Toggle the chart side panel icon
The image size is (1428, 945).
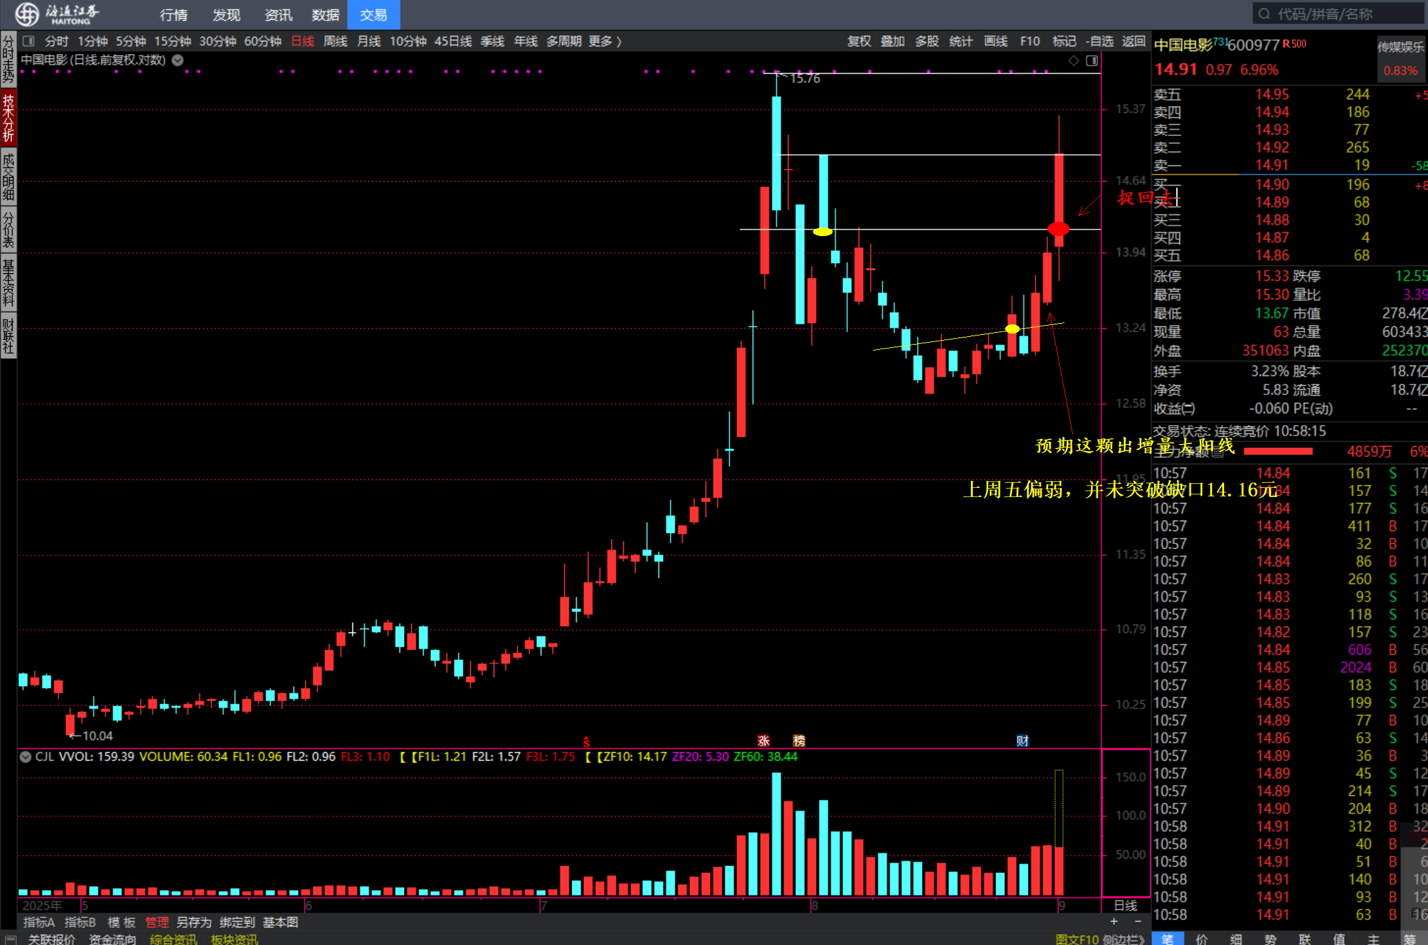click(1092, 61)
